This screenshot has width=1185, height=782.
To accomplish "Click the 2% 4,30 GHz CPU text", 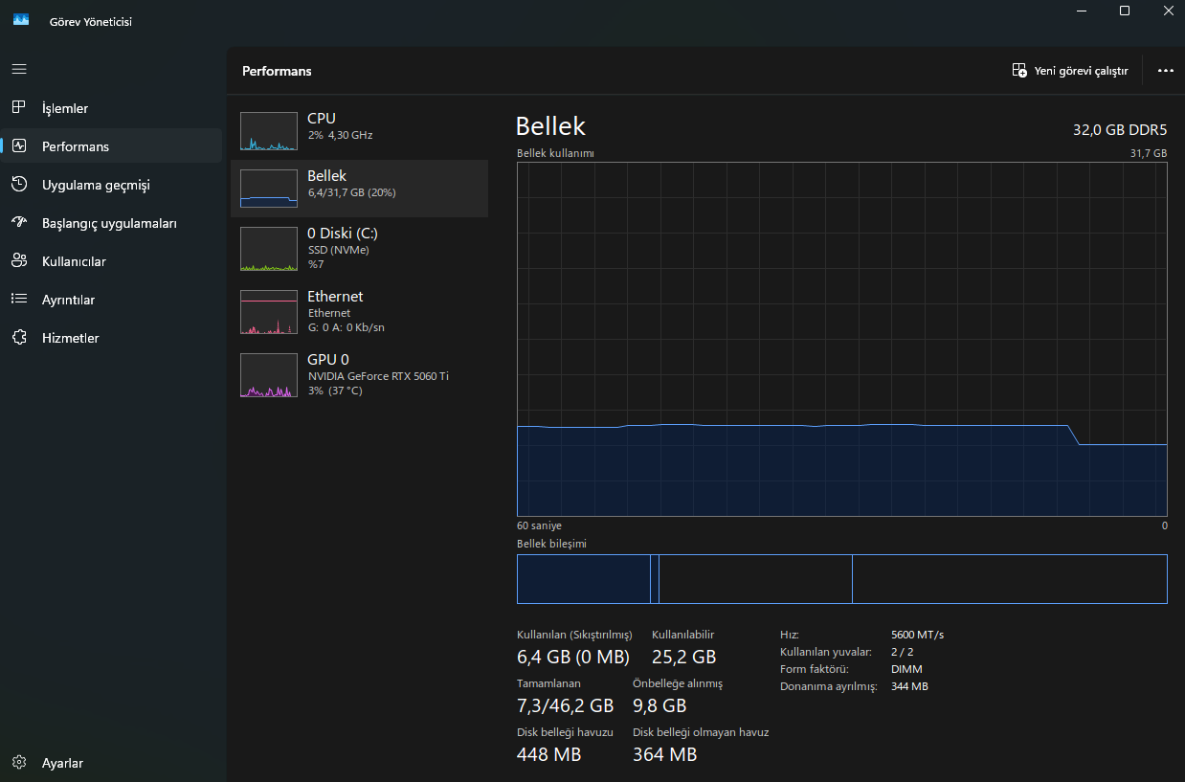I will (x=340, y=135).
